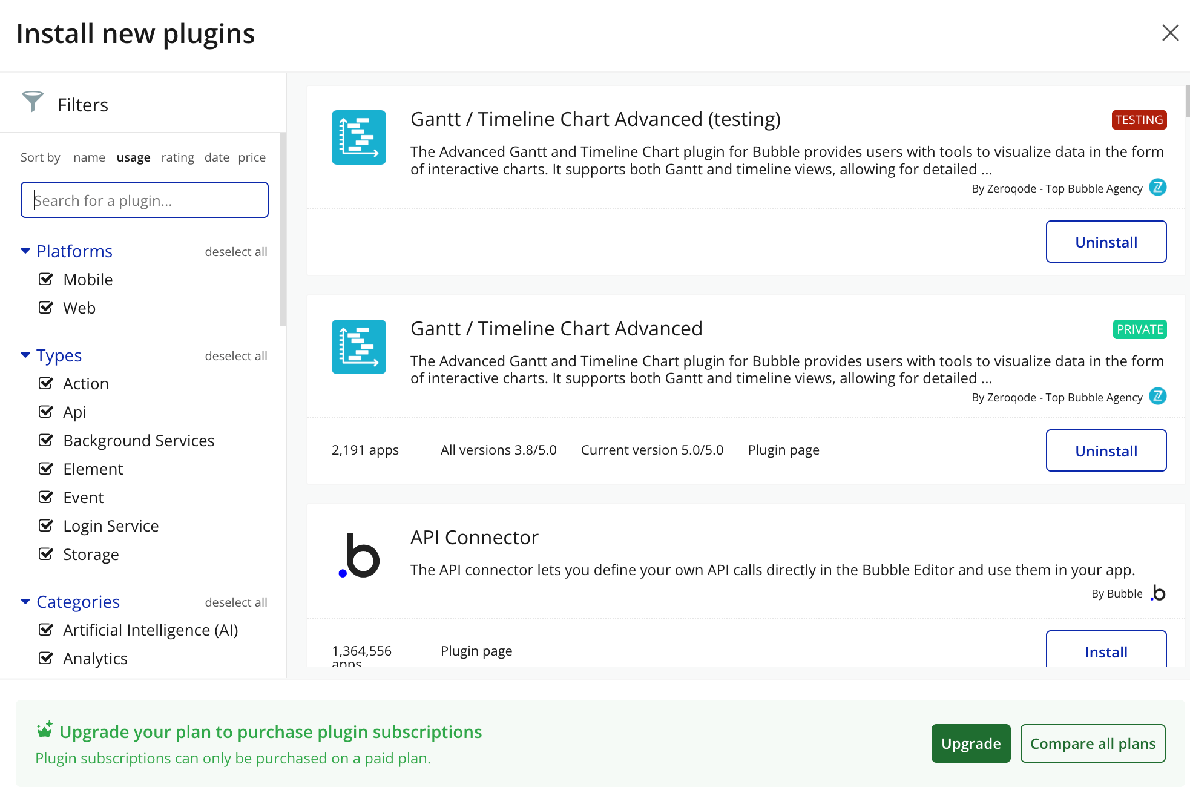
Task: Sort plugins by rating
Action: (x=177, y=157)
